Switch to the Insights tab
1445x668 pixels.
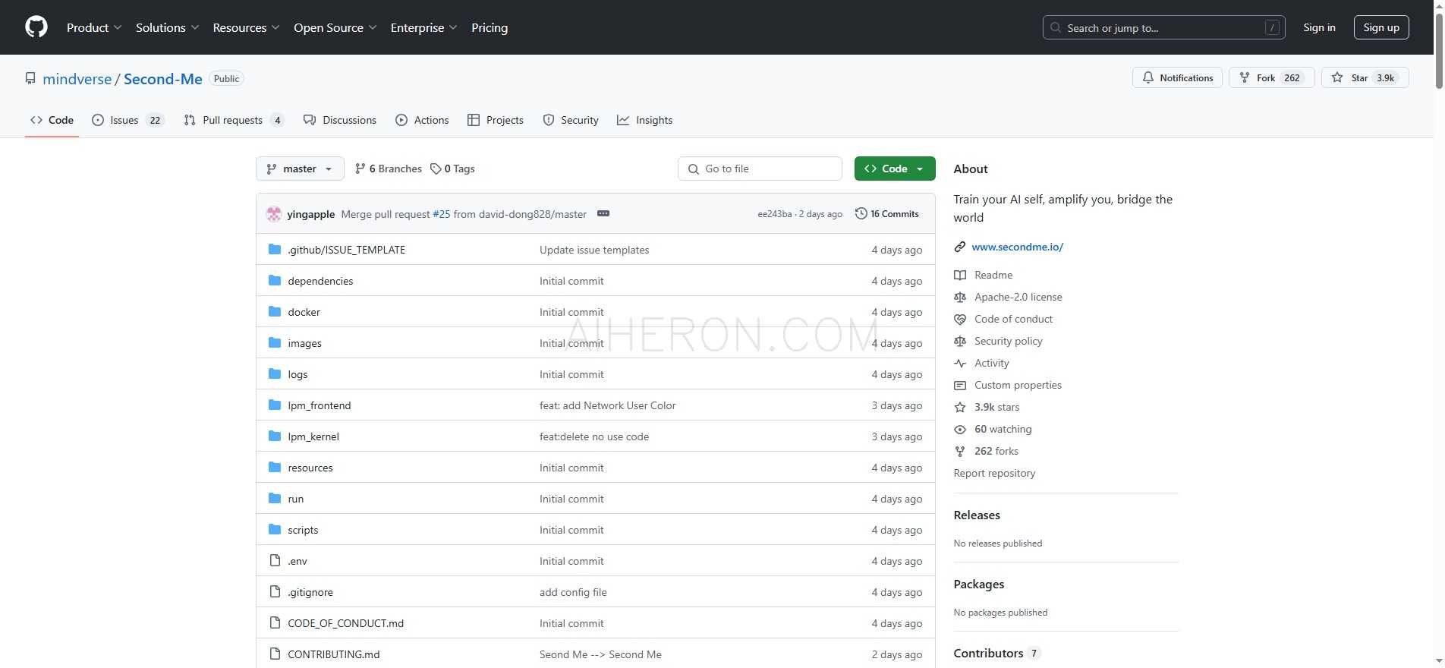[x=645, y=120]
